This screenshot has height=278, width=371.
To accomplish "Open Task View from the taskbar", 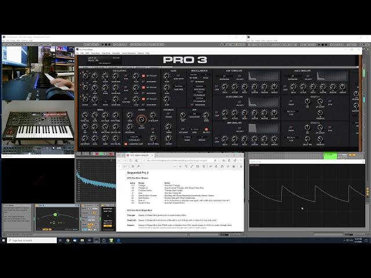I will [x=60, y=240].
